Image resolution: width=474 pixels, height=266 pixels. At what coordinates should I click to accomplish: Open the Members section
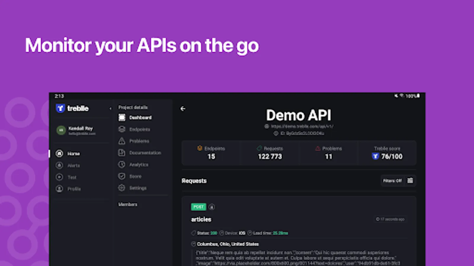(x=128, y=204)
